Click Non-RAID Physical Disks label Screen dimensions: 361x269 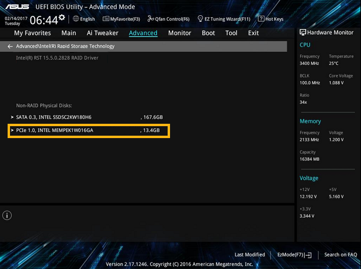44,106
